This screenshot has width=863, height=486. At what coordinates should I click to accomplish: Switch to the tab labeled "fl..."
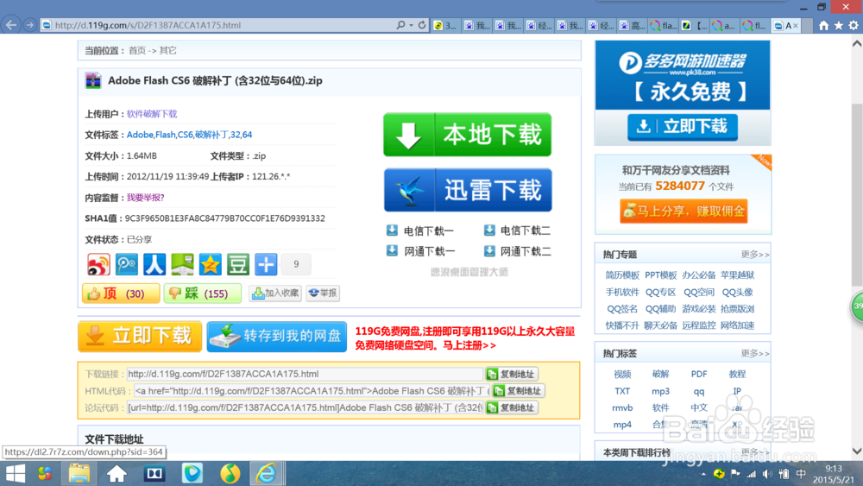point(756,25)
